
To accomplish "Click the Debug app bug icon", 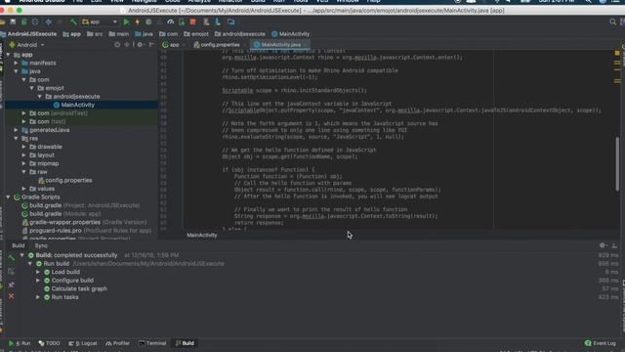I will 148,22.
